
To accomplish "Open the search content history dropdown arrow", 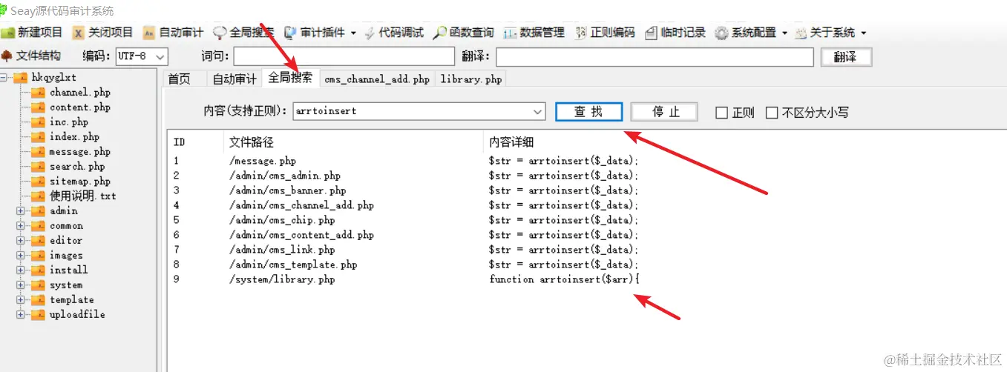I will coord(538,112).
